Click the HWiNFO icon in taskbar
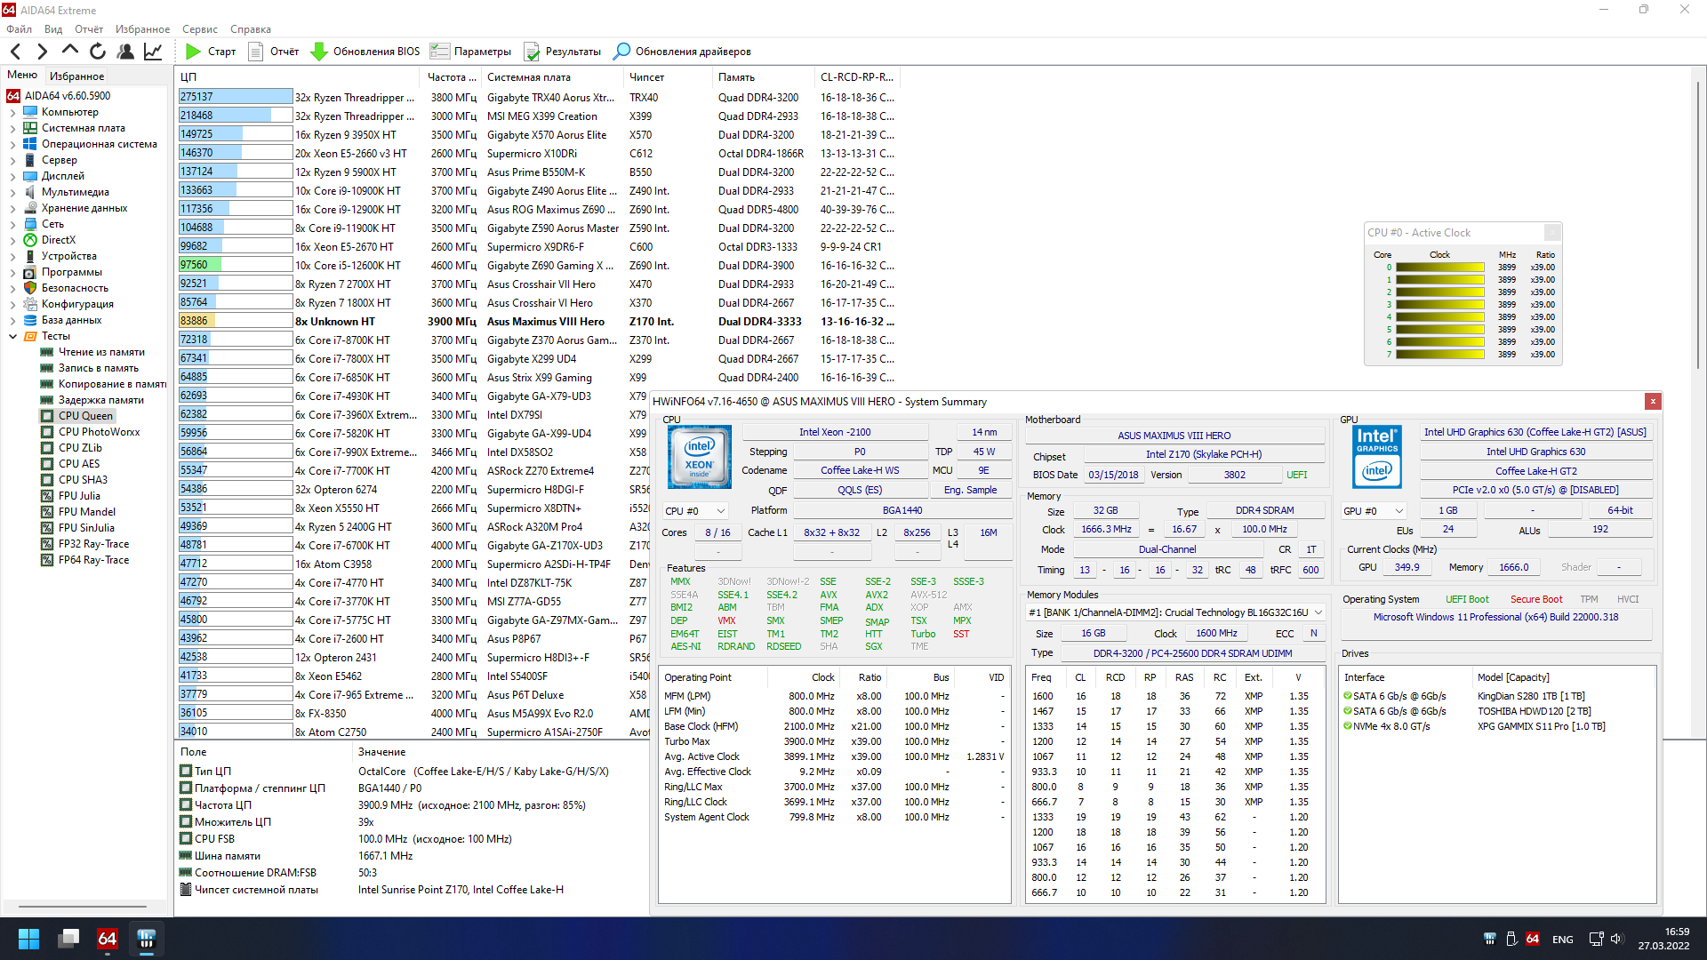The height and width of the screenshot is (960, 1707). 147,939
